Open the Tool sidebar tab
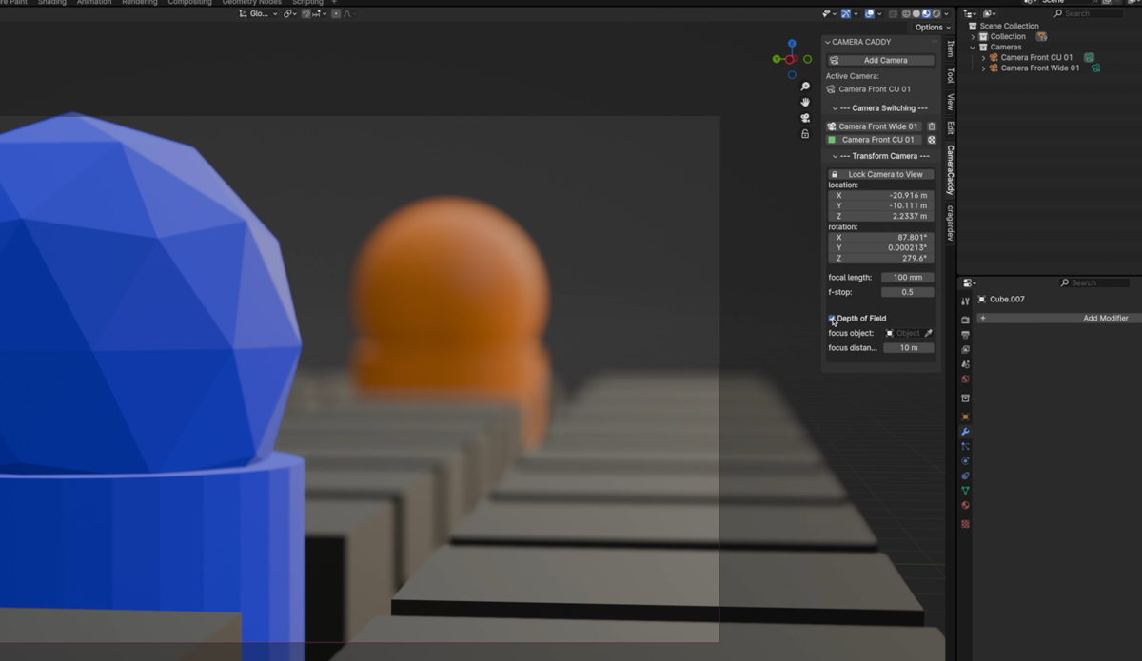Viewport: 1142px width, 661px height. coord(950,75)
